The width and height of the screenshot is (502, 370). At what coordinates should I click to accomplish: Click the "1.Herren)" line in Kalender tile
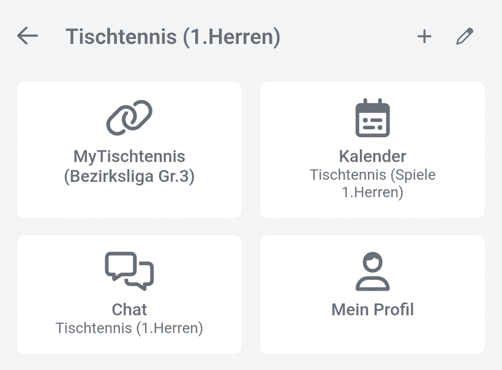(x=373, y=193)
